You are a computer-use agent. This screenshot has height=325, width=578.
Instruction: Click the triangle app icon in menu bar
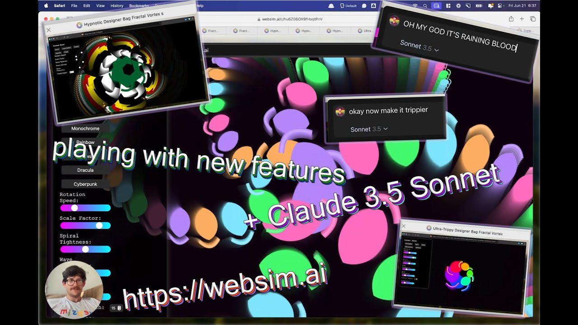pos(373,6)
